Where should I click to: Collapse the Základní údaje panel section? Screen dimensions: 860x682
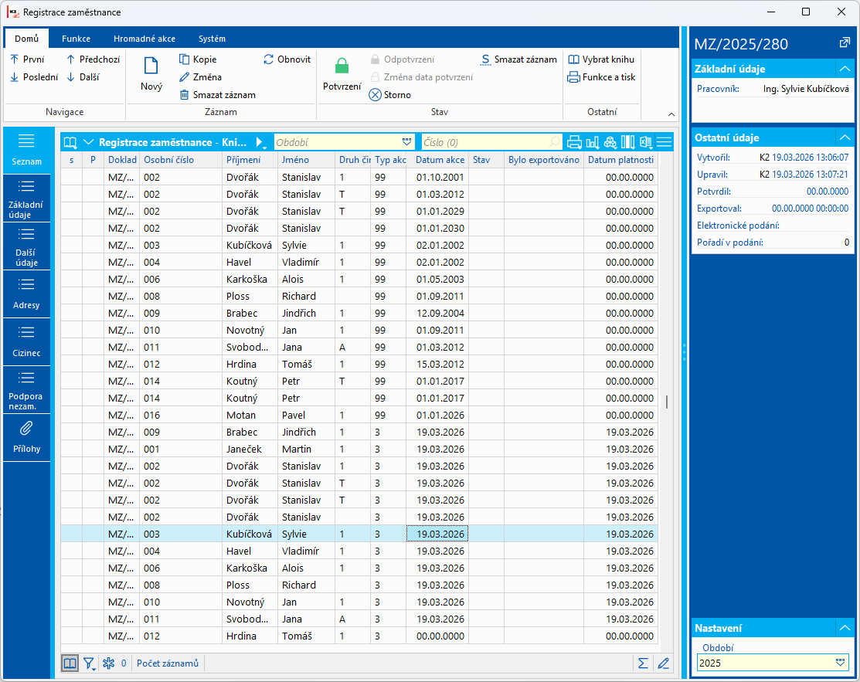coord(845,69)
